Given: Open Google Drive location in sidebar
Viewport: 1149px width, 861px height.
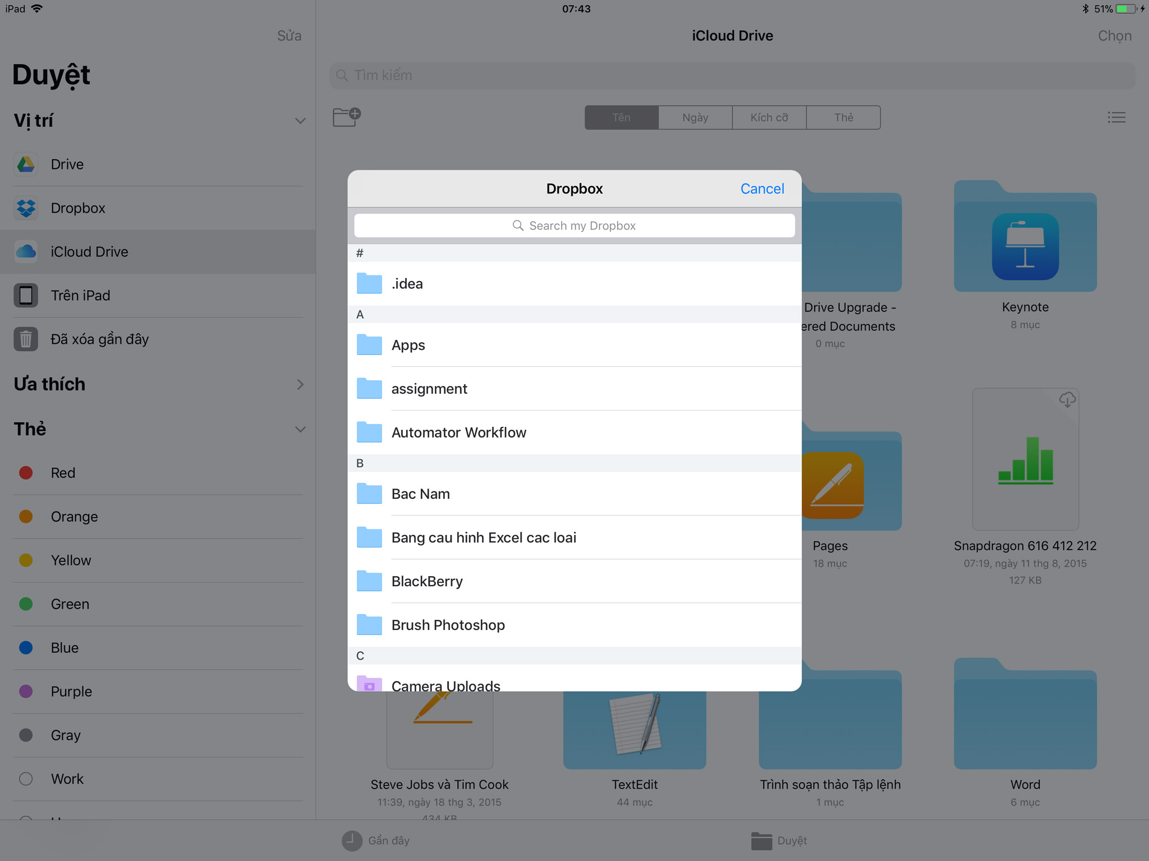Looking at the screenshot, I should [x=158, y=164].
